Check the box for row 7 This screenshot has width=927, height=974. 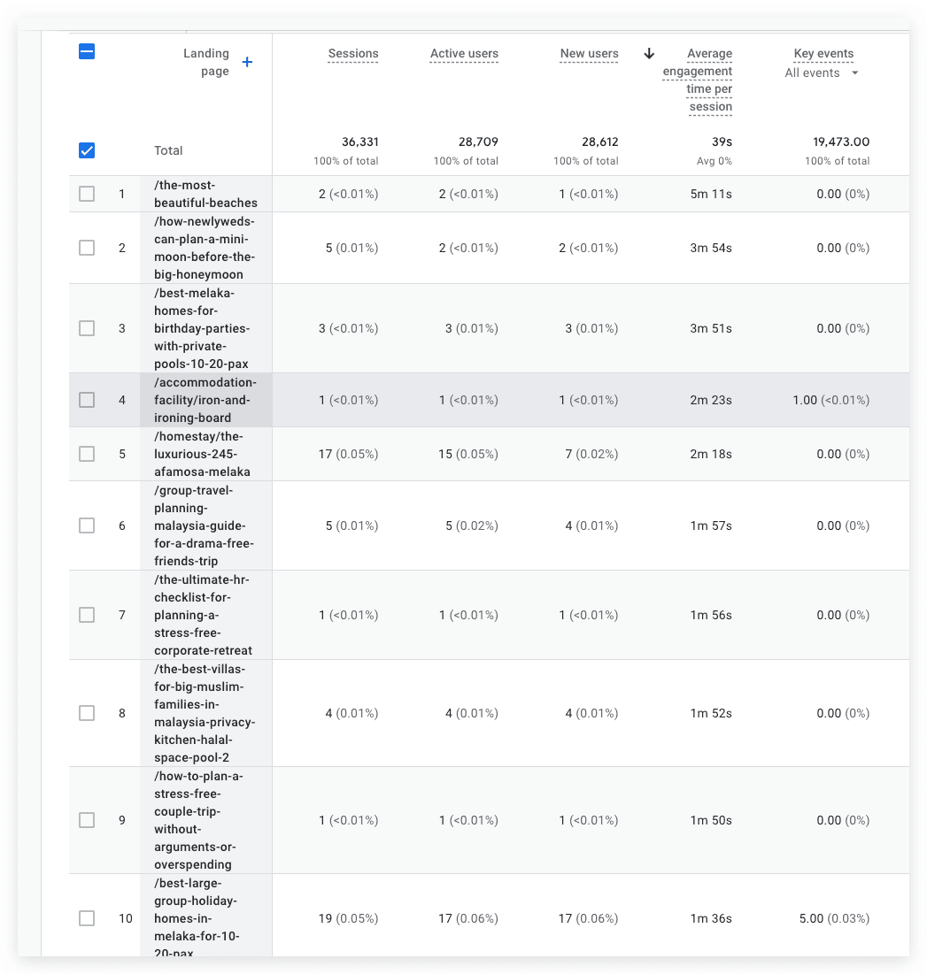pos(87,615)
